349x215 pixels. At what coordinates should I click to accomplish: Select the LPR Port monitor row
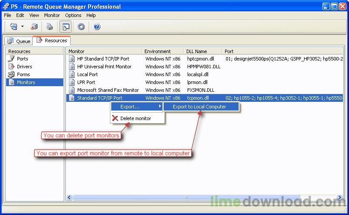click(x=205, y=82)
